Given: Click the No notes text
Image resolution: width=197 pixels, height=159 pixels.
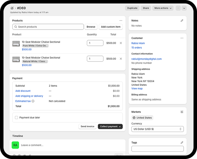Looking at the screenshot, I should coord(136,26).
